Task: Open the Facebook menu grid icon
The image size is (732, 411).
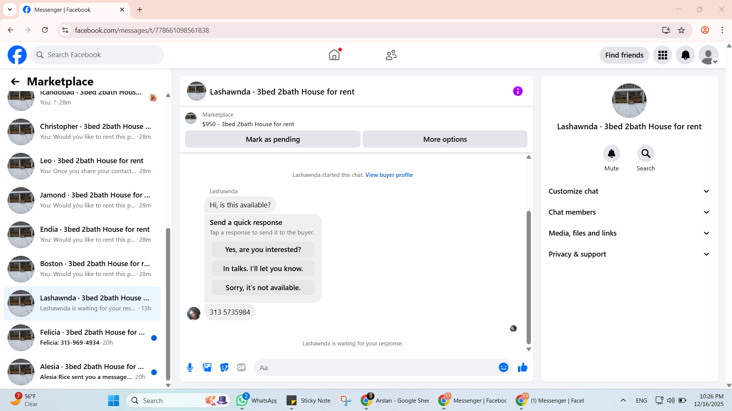Action: click(x=663, y=55)
